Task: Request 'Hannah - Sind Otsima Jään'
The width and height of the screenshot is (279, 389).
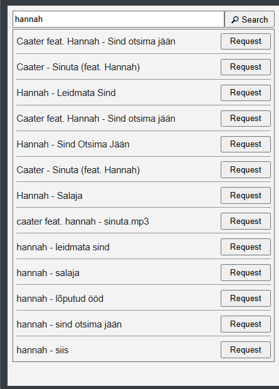Action: (x=246, y=144)
